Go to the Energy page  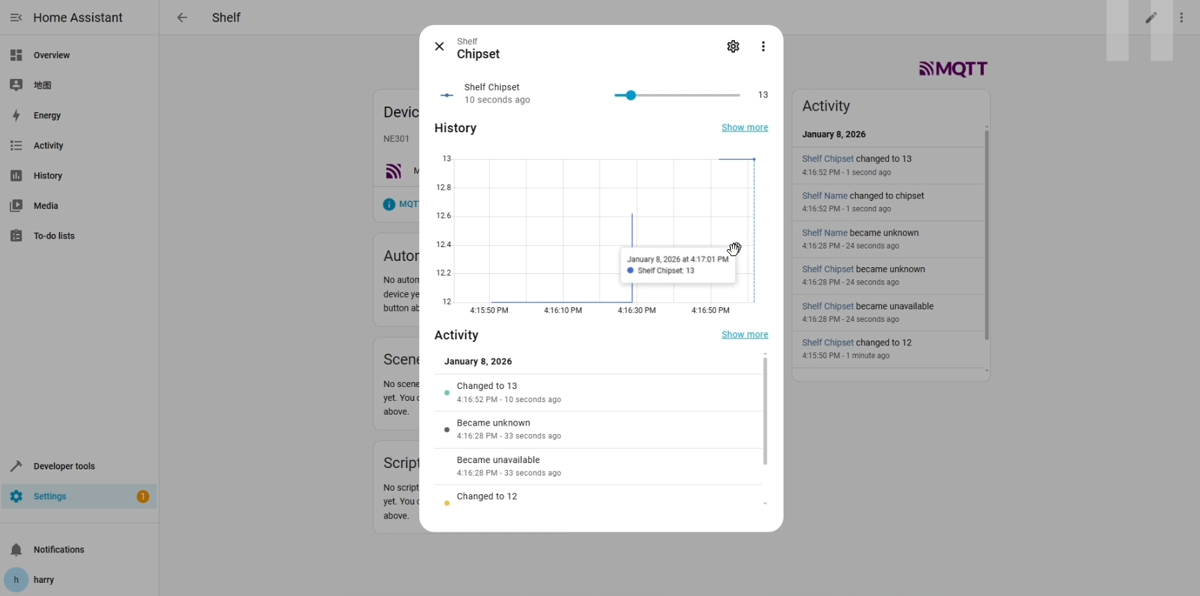(47, 116)
